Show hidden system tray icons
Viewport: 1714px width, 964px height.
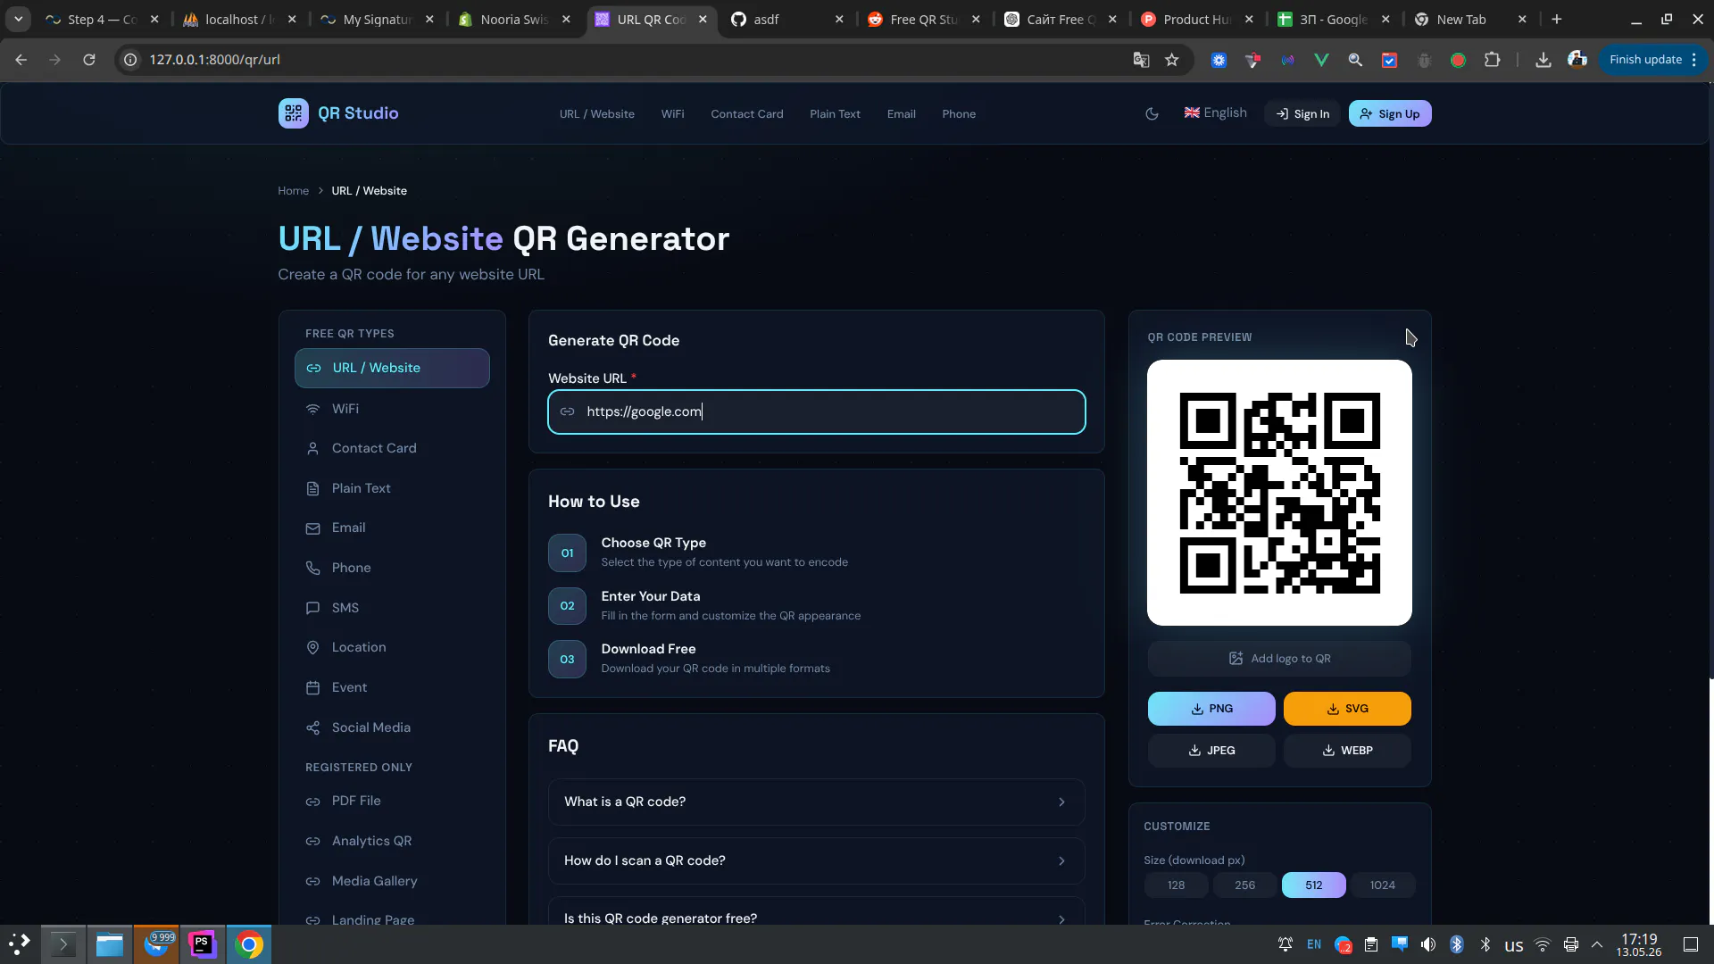pyautogui.click(x=1597, y=944)
